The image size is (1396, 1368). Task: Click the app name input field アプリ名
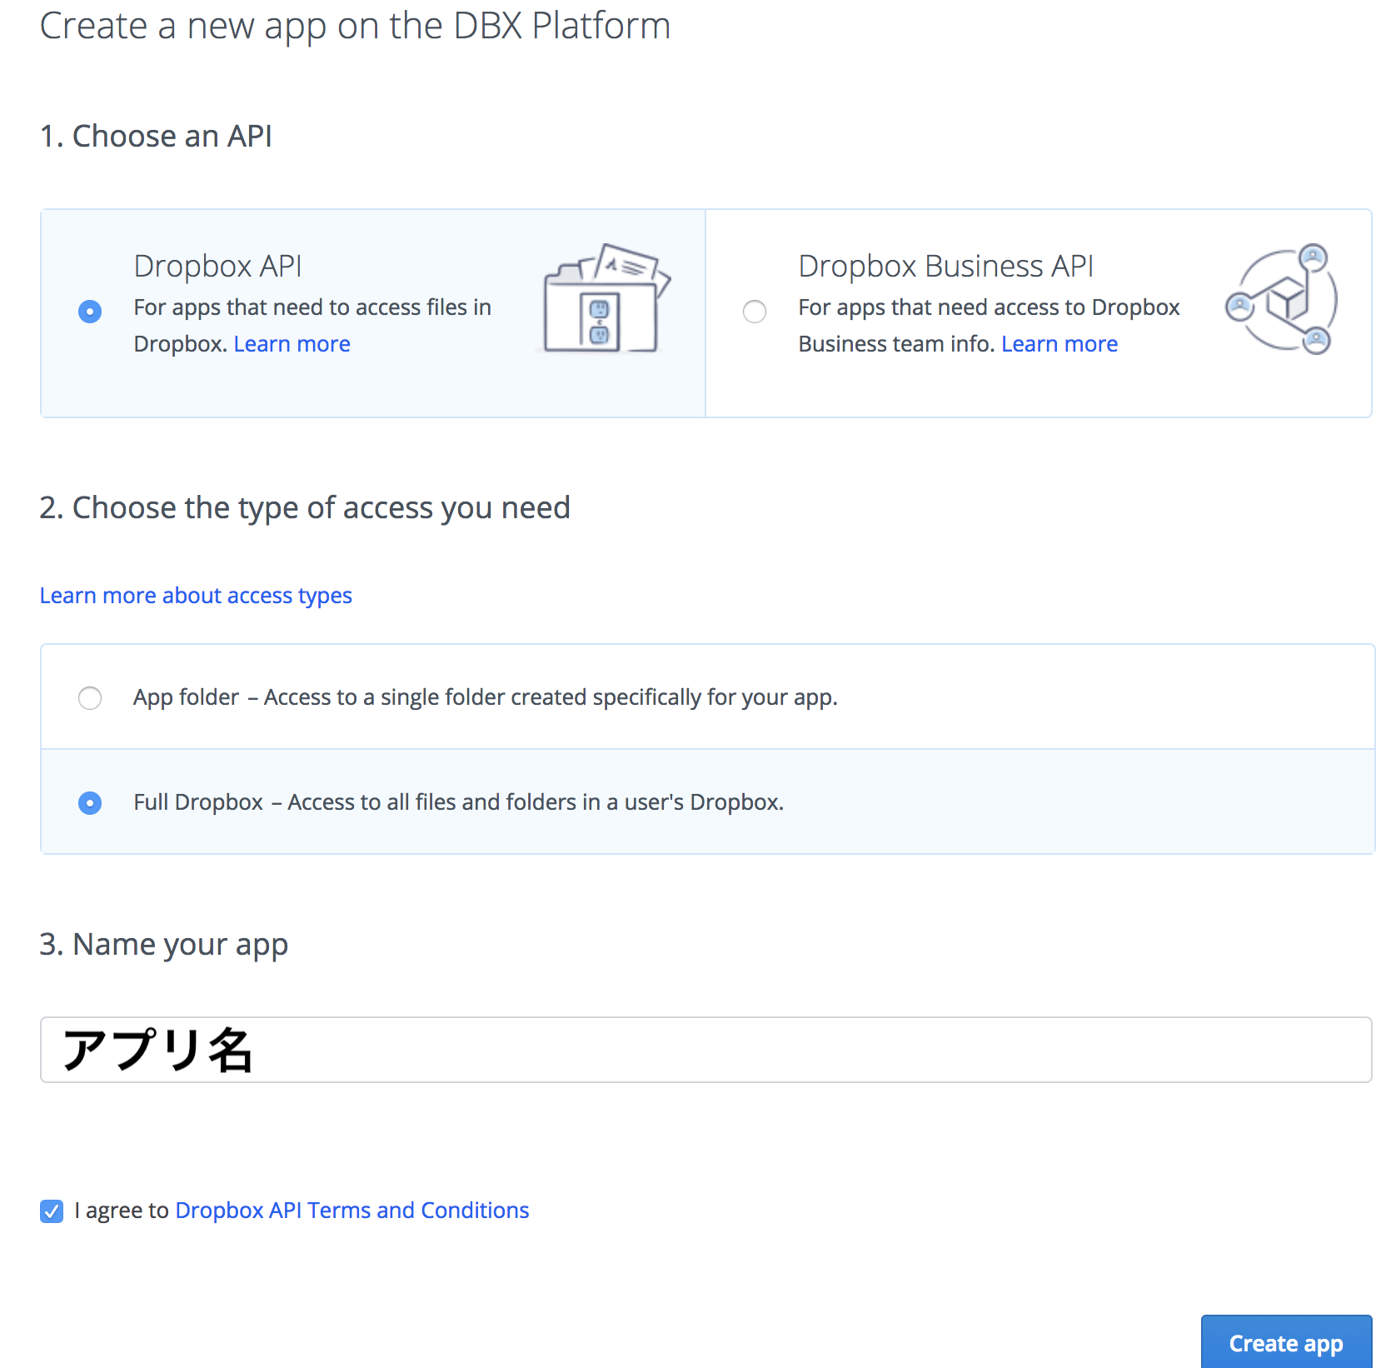[x=700, y=1050]
